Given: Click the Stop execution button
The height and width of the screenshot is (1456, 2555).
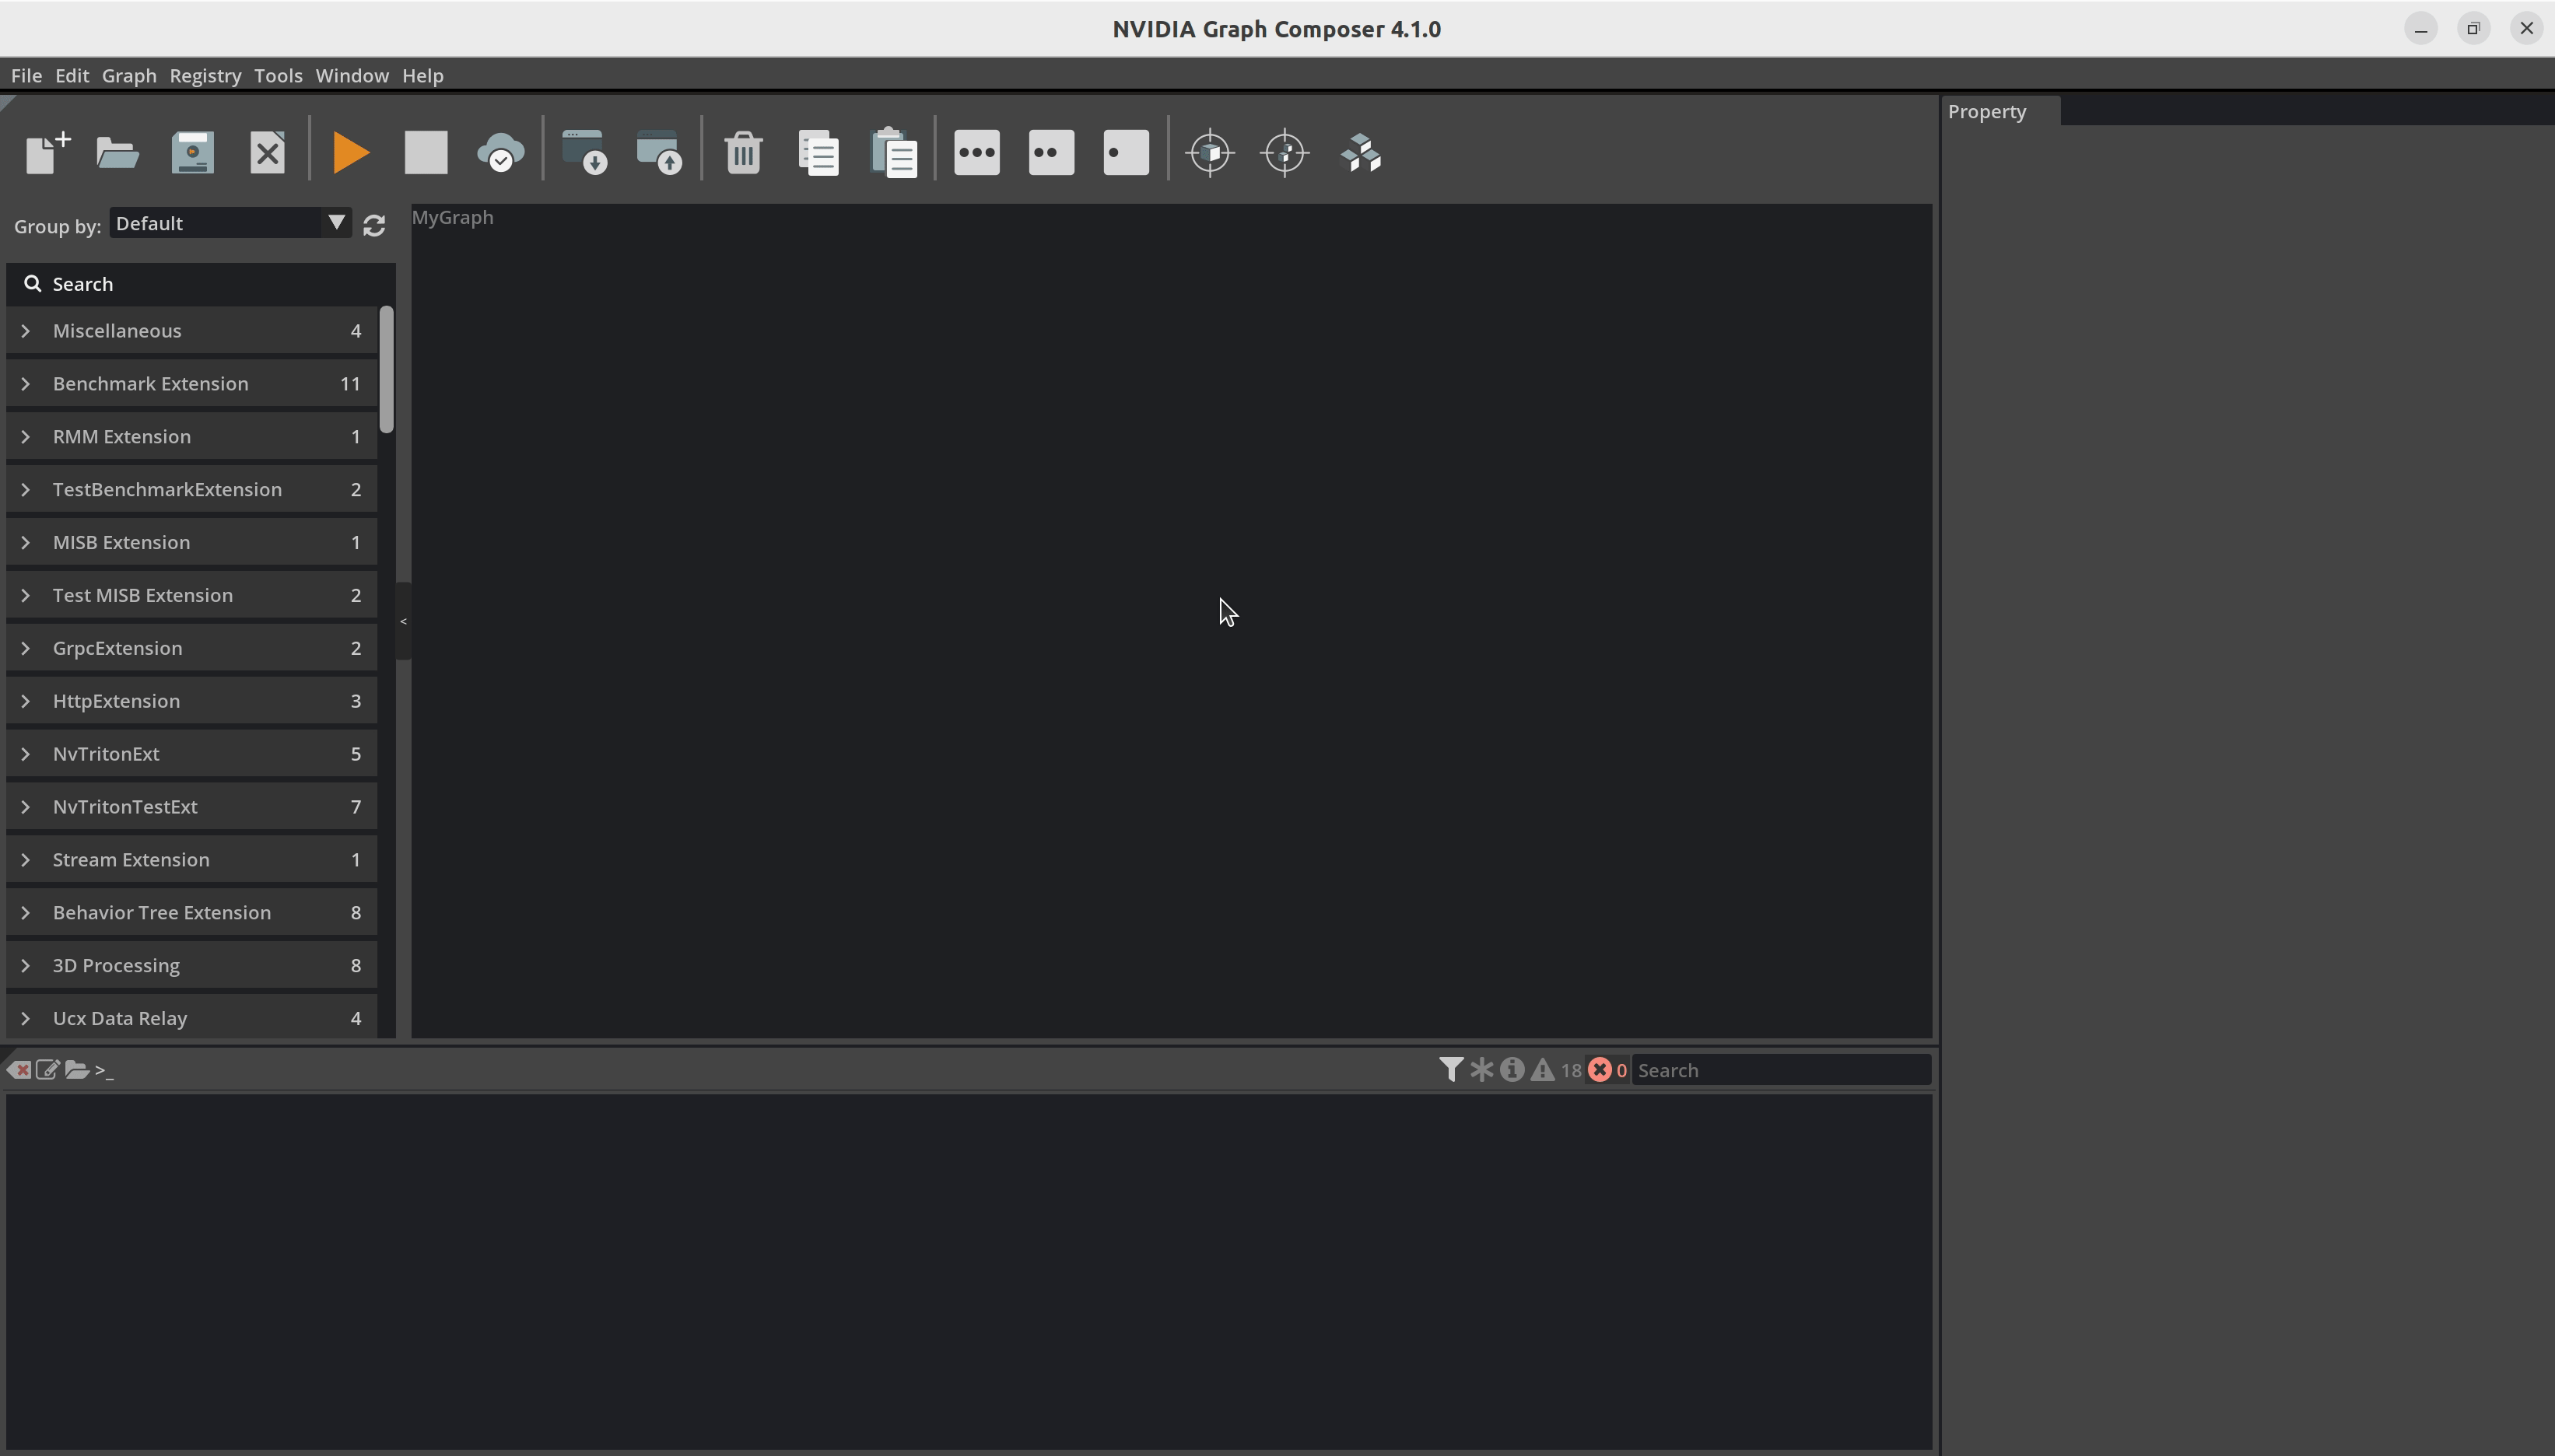Looking at the screenshot, I should (x=426, y=152).
